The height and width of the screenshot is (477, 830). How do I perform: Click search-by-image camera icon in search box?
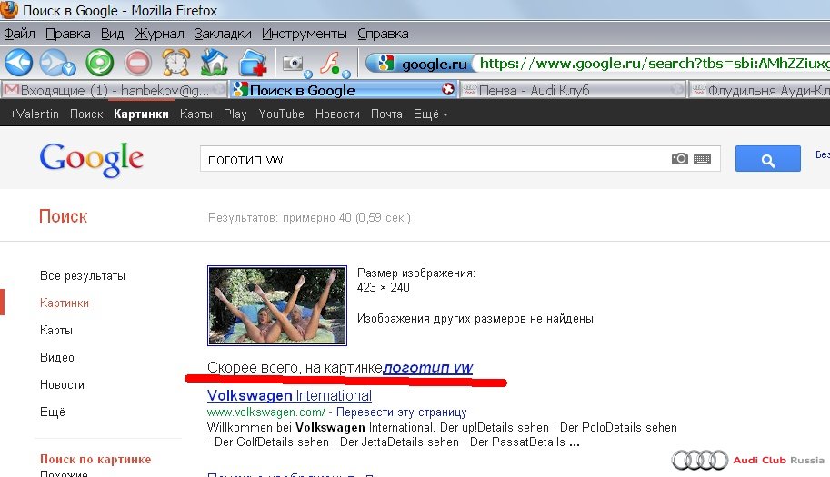point(680,159)
